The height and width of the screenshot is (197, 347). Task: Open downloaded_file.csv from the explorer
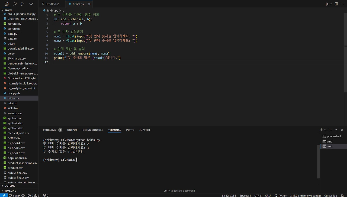pos(19,49)
